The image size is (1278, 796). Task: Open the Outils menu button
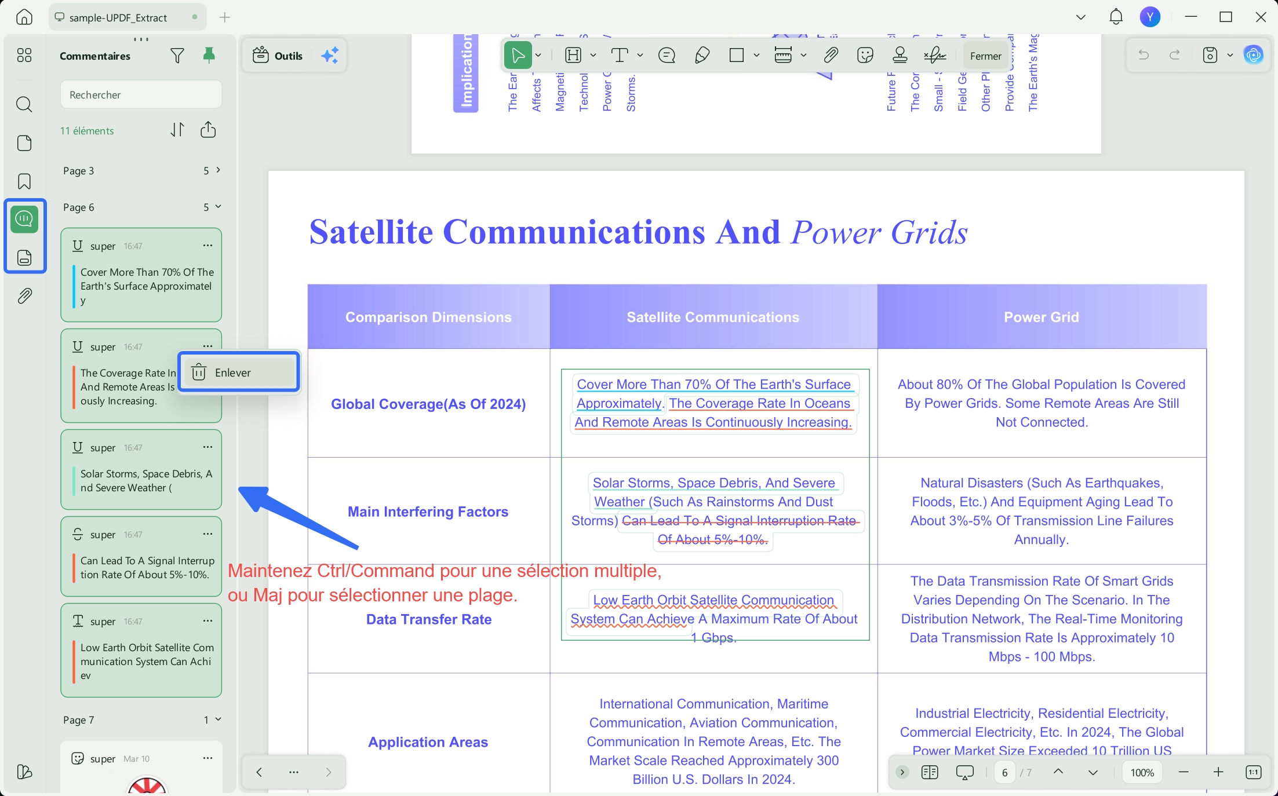coord(278,56)
